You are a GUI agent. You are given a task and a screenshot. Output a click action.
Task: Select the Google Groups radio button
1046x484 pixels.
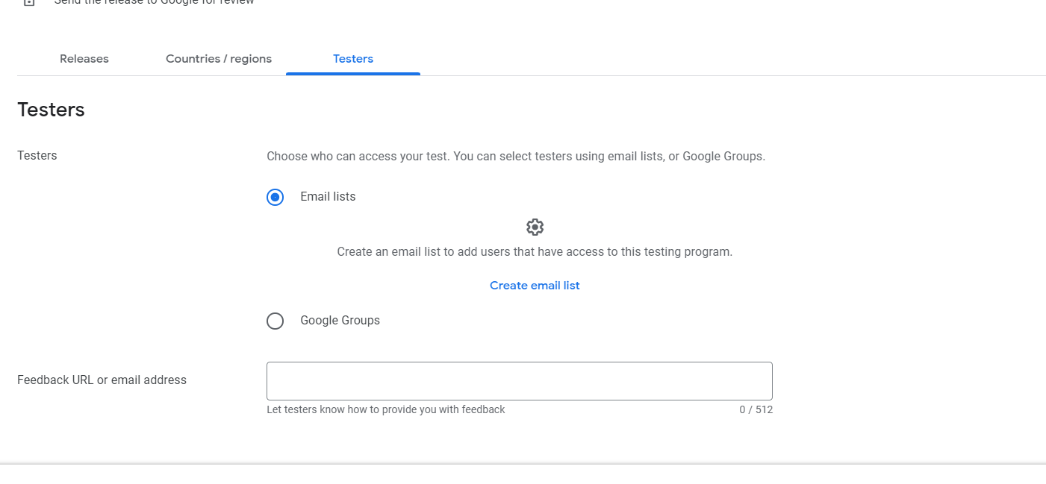[275, 321]
